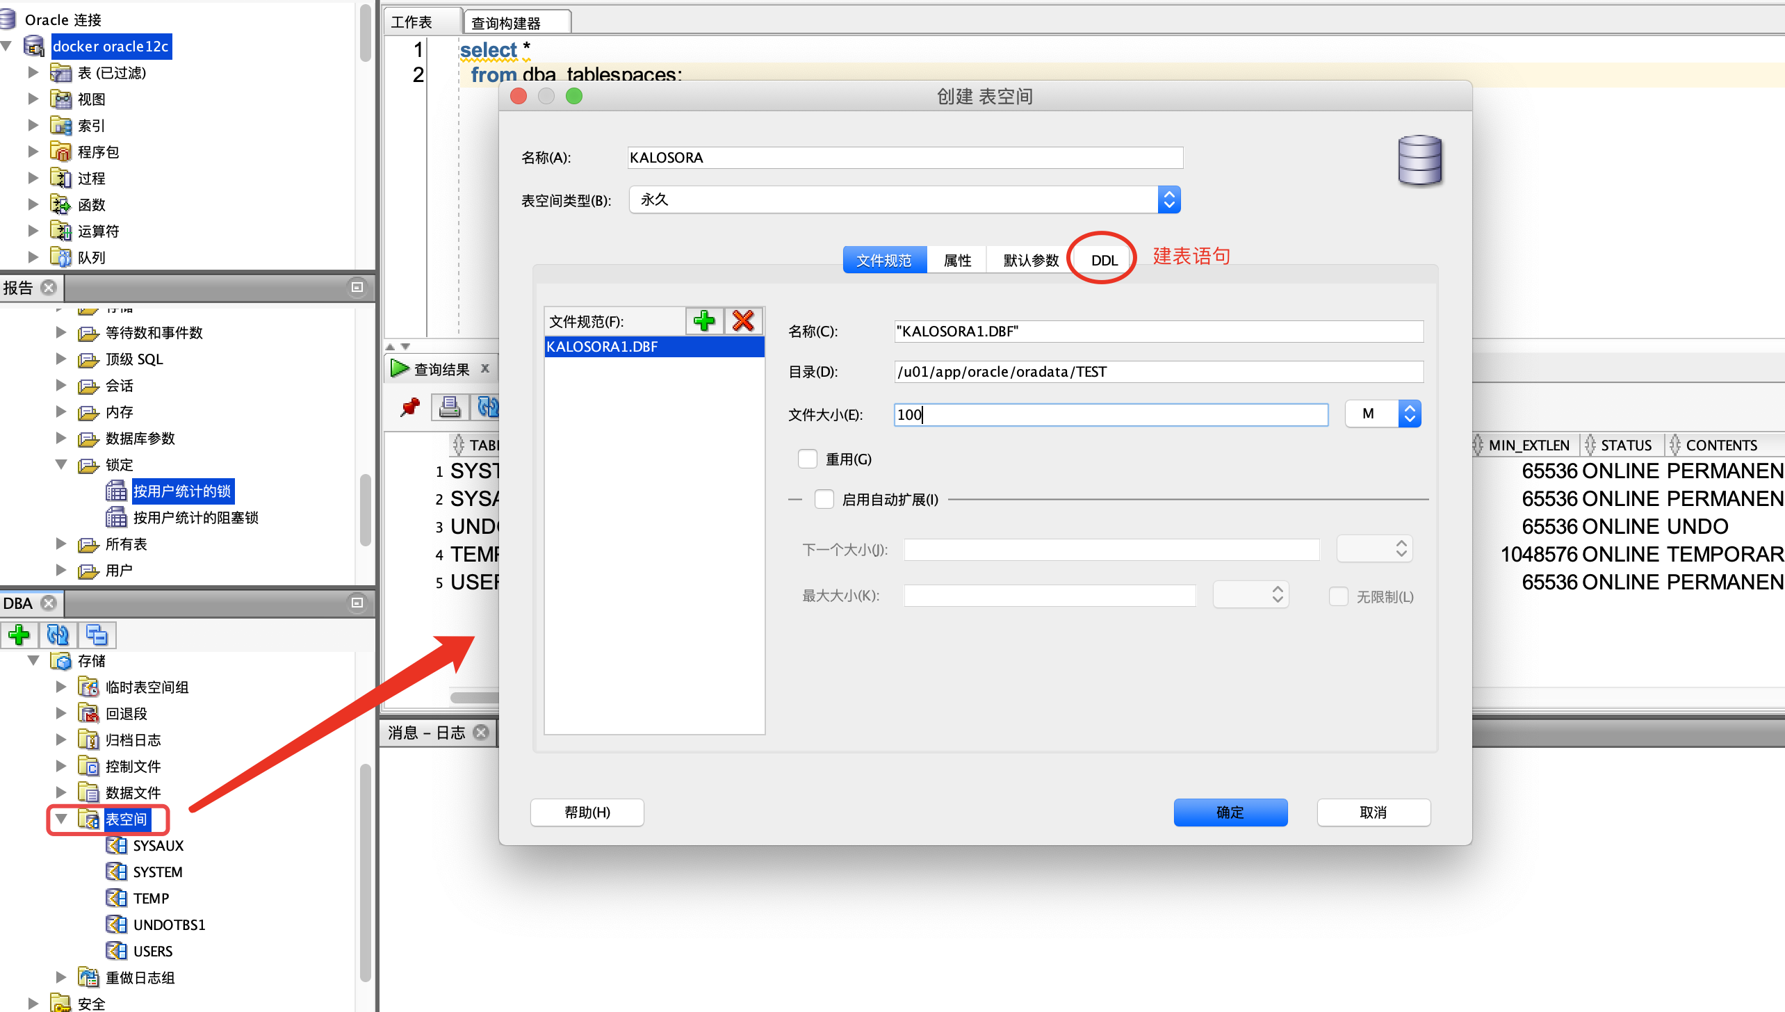Enable the 重用(G) checkbox
1785x1012 pixels.
(x=808, y=459)
